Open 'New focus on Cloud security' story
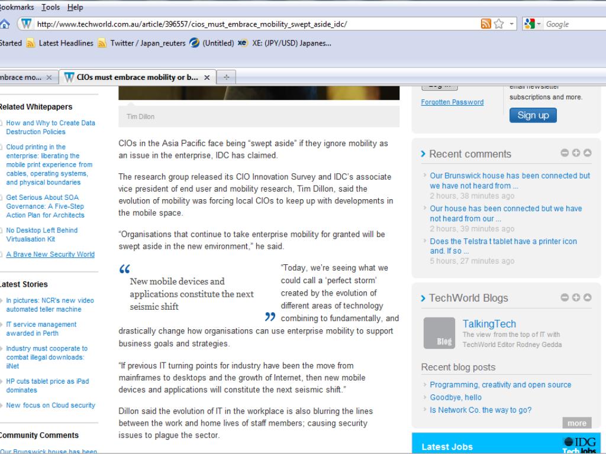606x454 pixels. pyautogui.click(x=50, y=406)
